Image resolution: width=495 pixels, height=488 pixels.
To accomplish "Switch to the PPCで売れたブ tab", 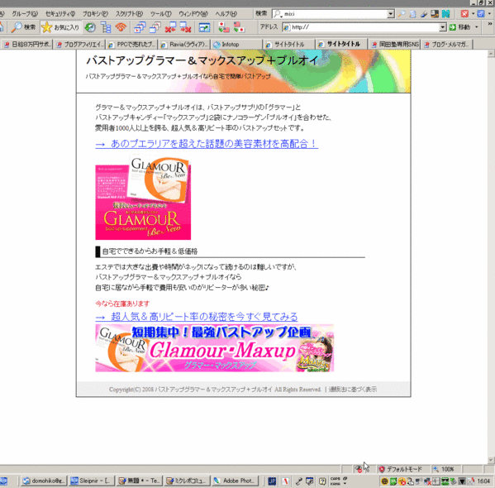I will tap(132, 45).
